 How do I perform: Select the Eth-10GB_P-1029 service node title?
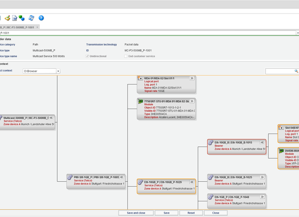coord(163,182)
